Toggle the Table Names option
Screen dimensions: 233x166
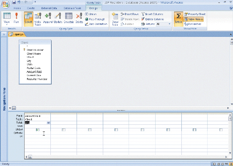click(194, 19)
